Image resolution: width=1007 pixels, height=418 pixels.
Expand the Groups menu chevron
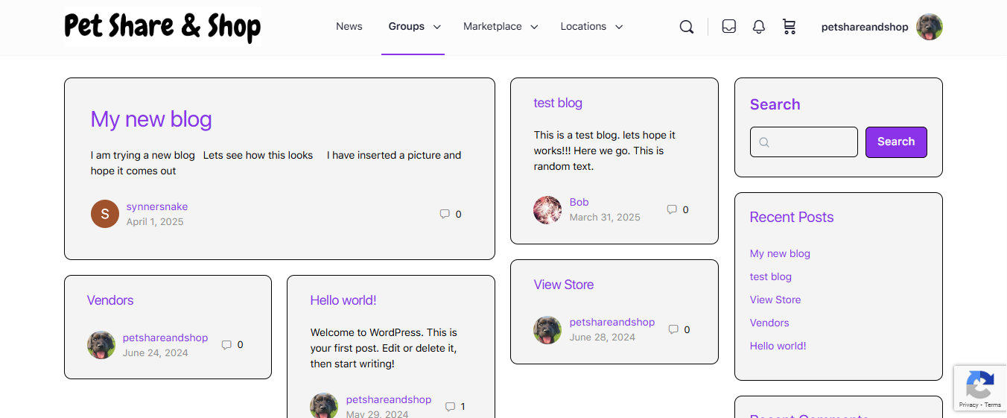pyautogui.click(x=437, y=27)
